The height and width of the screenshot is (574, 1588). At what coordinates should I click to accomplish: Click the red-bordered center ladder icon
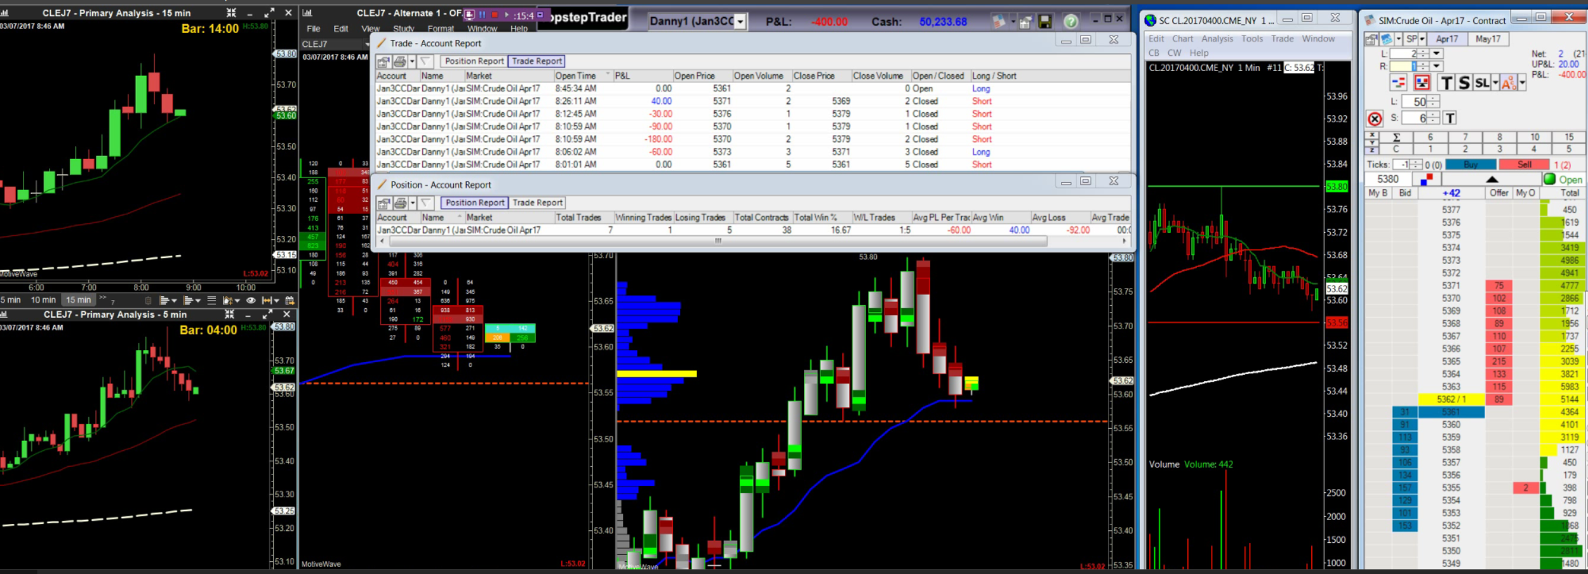pyautogui.click(x=1422, y=83)
